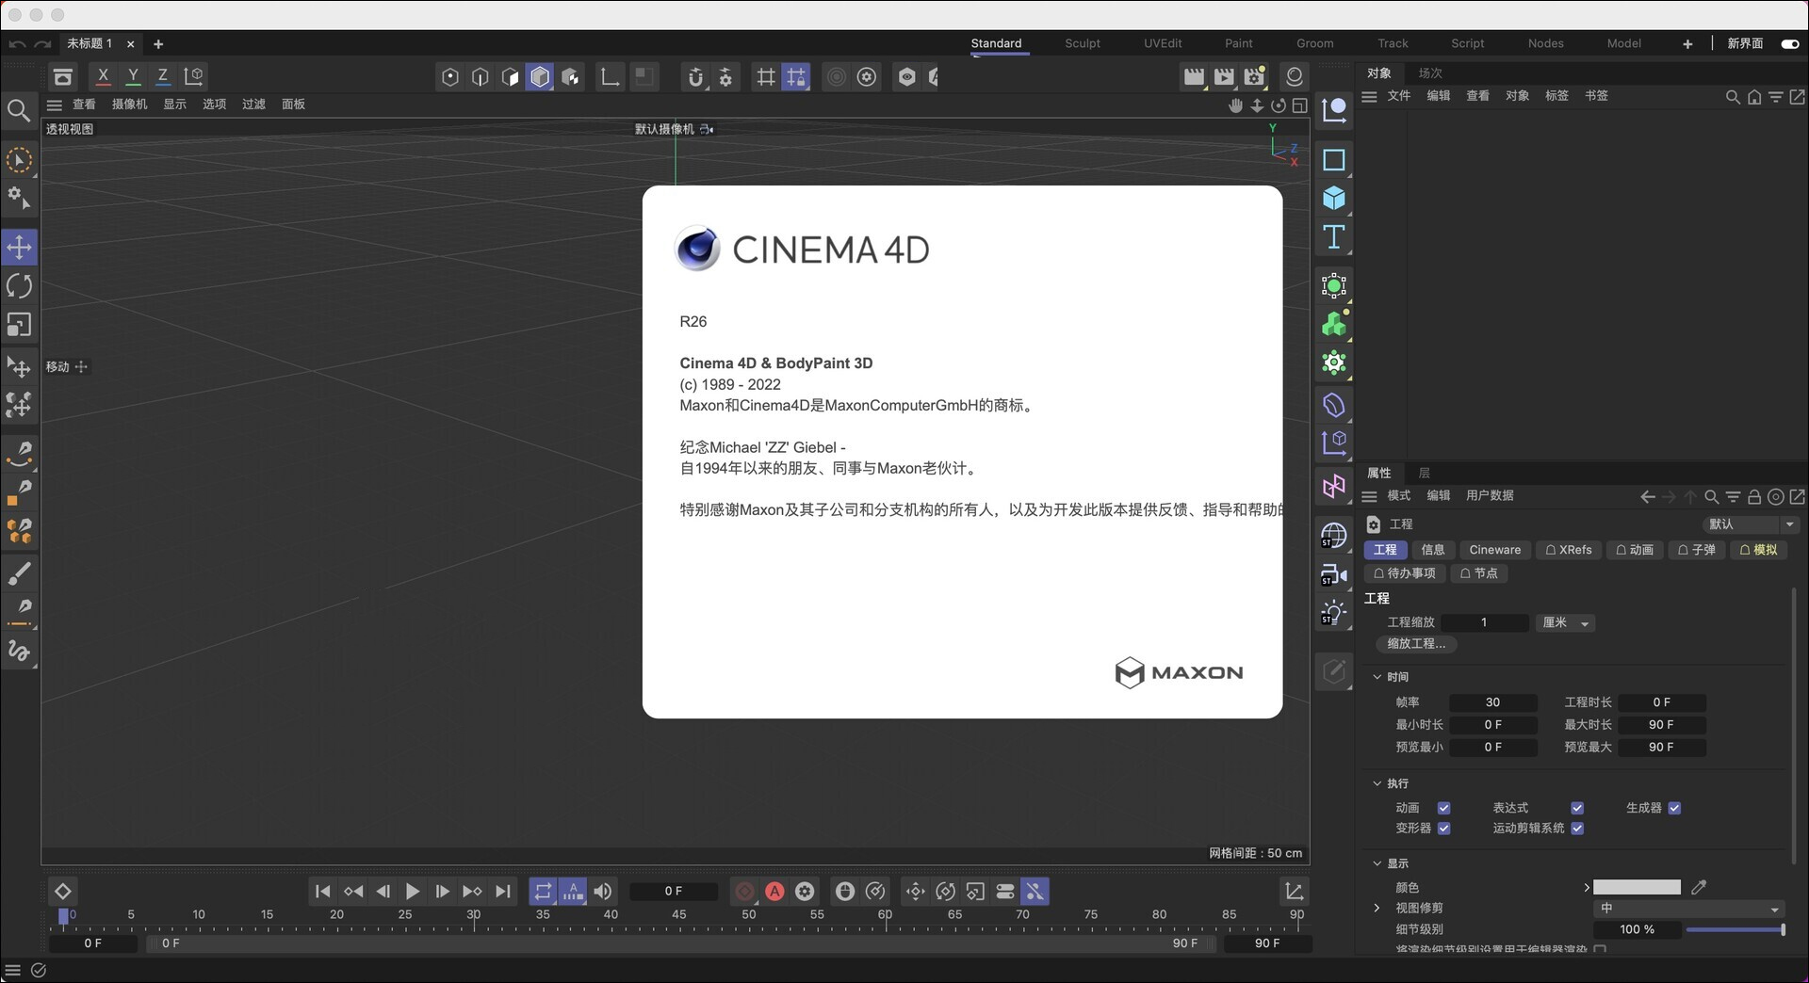Expand the 视图修剪 arrow

point(1377,909)
